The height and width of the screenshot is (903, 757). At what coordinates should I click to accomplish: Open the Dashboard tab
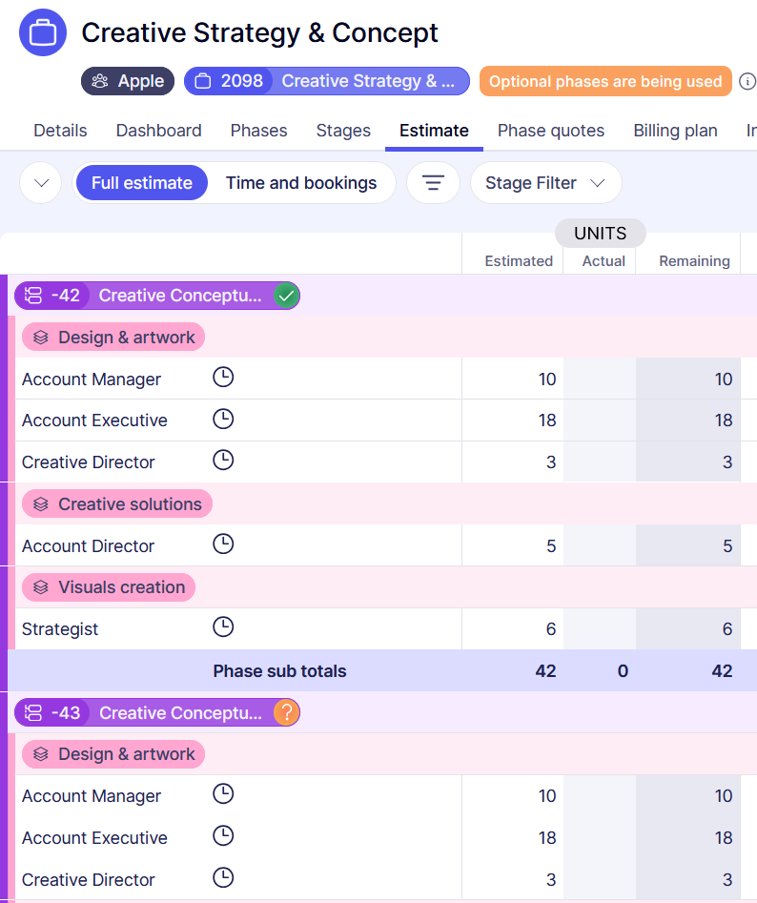(x=159, y=131)
